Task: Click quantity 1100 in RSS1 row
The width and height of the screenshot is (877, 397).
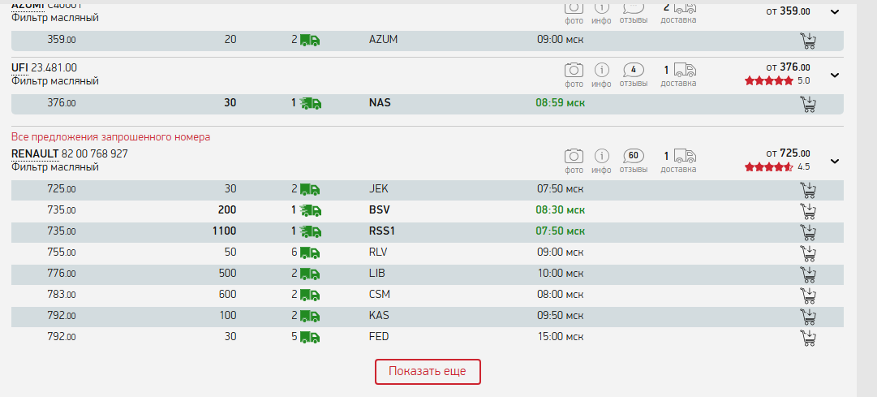Action: coord(224,231)
